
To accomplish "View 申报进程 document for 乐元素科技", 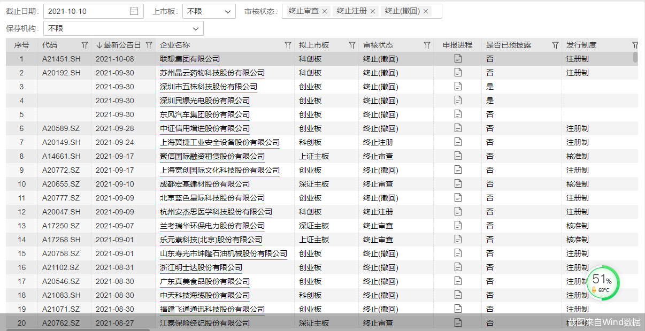I will point(458,240).
